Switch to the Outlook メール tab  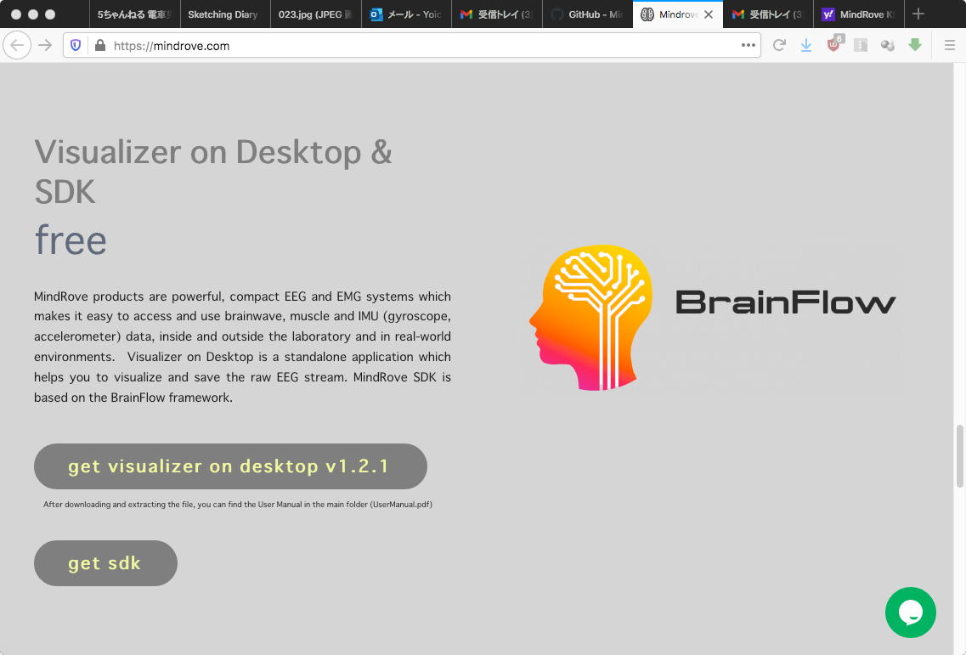click(x=407, y=14)
